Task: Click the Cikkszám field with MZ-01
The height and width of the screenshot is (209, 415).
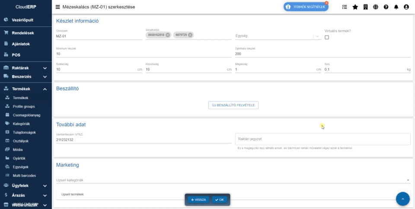Action: (x=99, y=36)
